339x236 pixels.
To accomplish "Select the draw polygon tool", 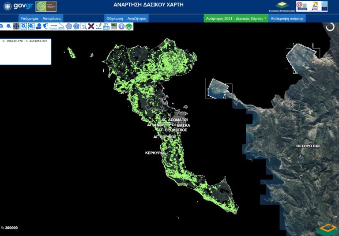I will pyautogui.click(x=69, y=26).
